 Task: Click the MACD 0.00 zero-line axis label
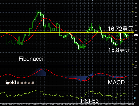(135, 76)
